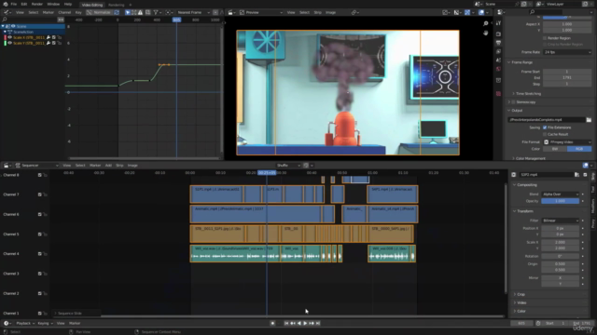This screenshot has width=597, height=335.
Task: Expand the Time Stretching panel
Action: (528, 93)
